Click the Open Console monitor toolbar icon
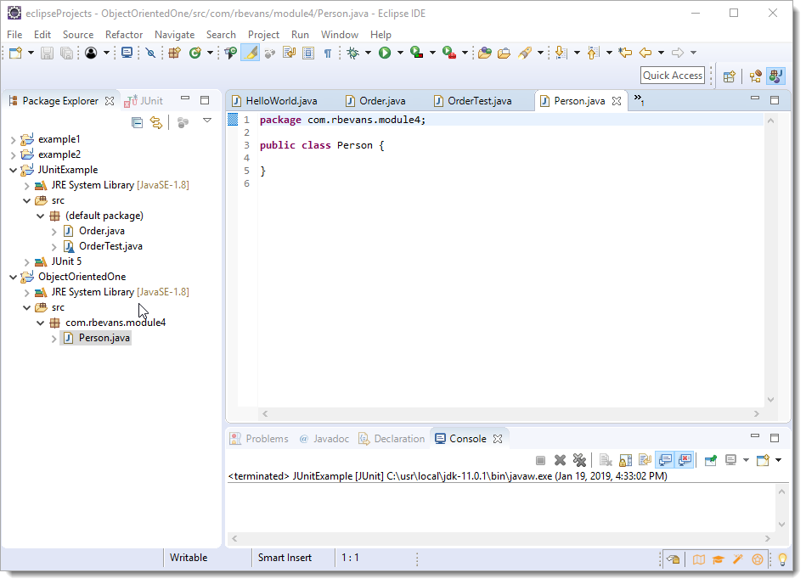This screenshot has height=584, width=806. point(127,53)
